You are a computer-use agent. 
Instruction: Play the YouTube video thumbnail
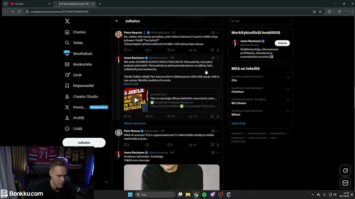(x=136, y=100)
